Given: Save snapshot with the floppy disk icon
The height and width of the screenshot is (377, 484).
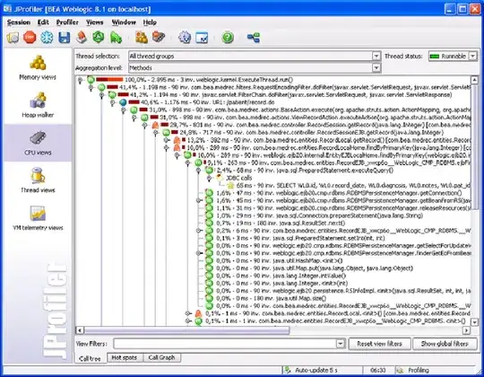Looking at the screenshot, I should (65, 38).
